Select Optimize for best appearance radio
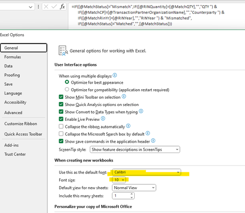Image resolution: width=245 pixels, height=213 pixels. point(67,82)
